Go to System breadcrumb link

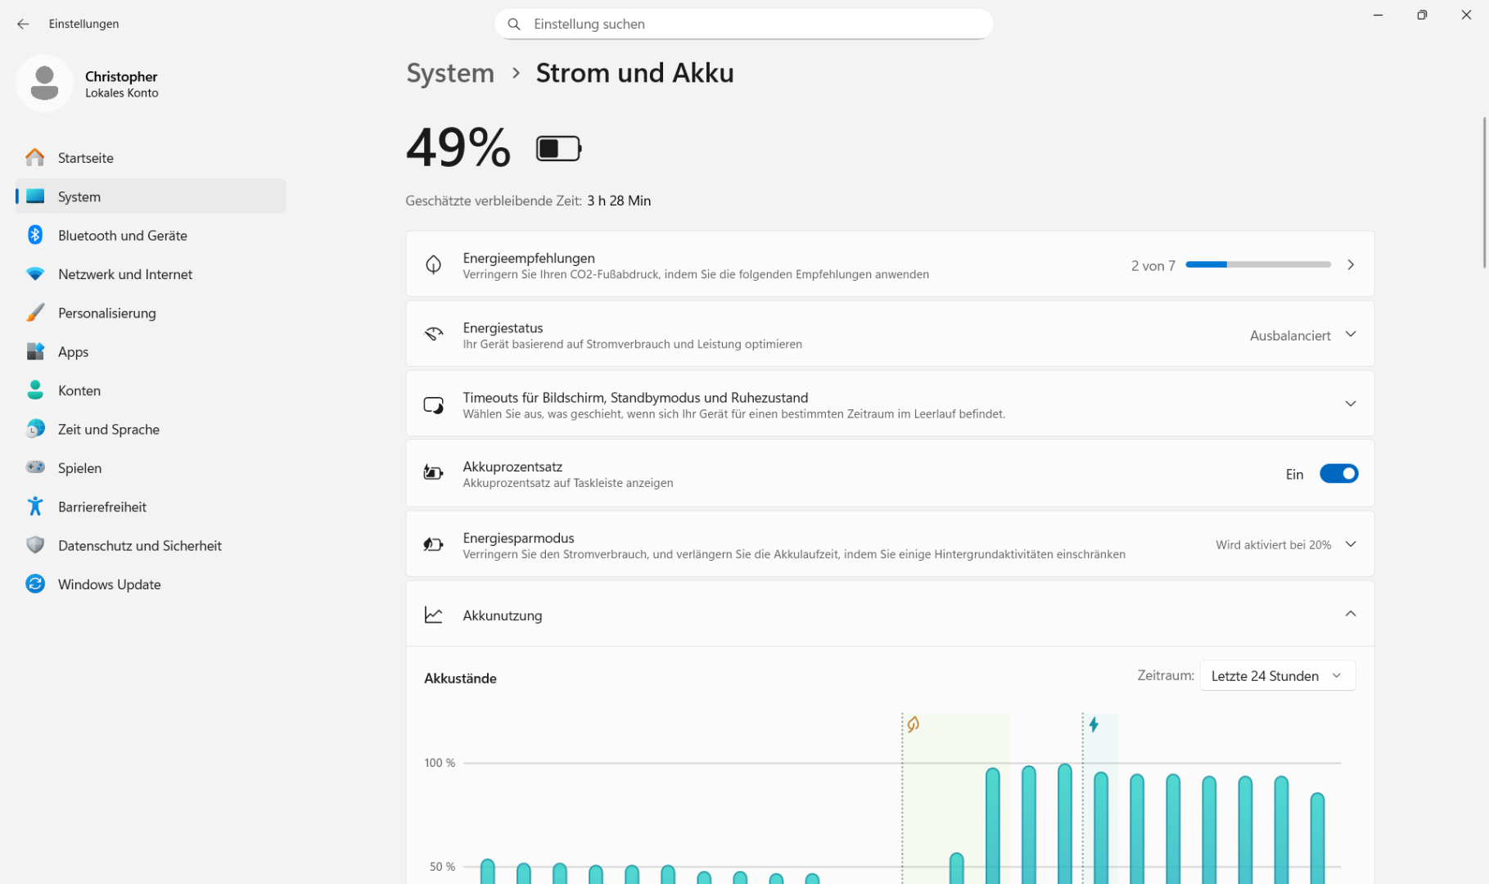click(450, 73)
